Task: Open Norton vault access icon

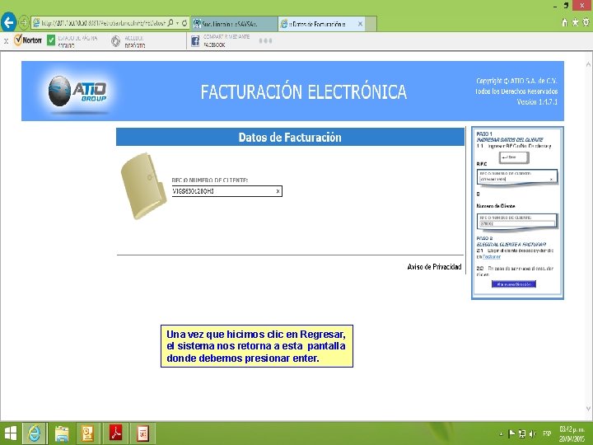Action: click(116, 40)
